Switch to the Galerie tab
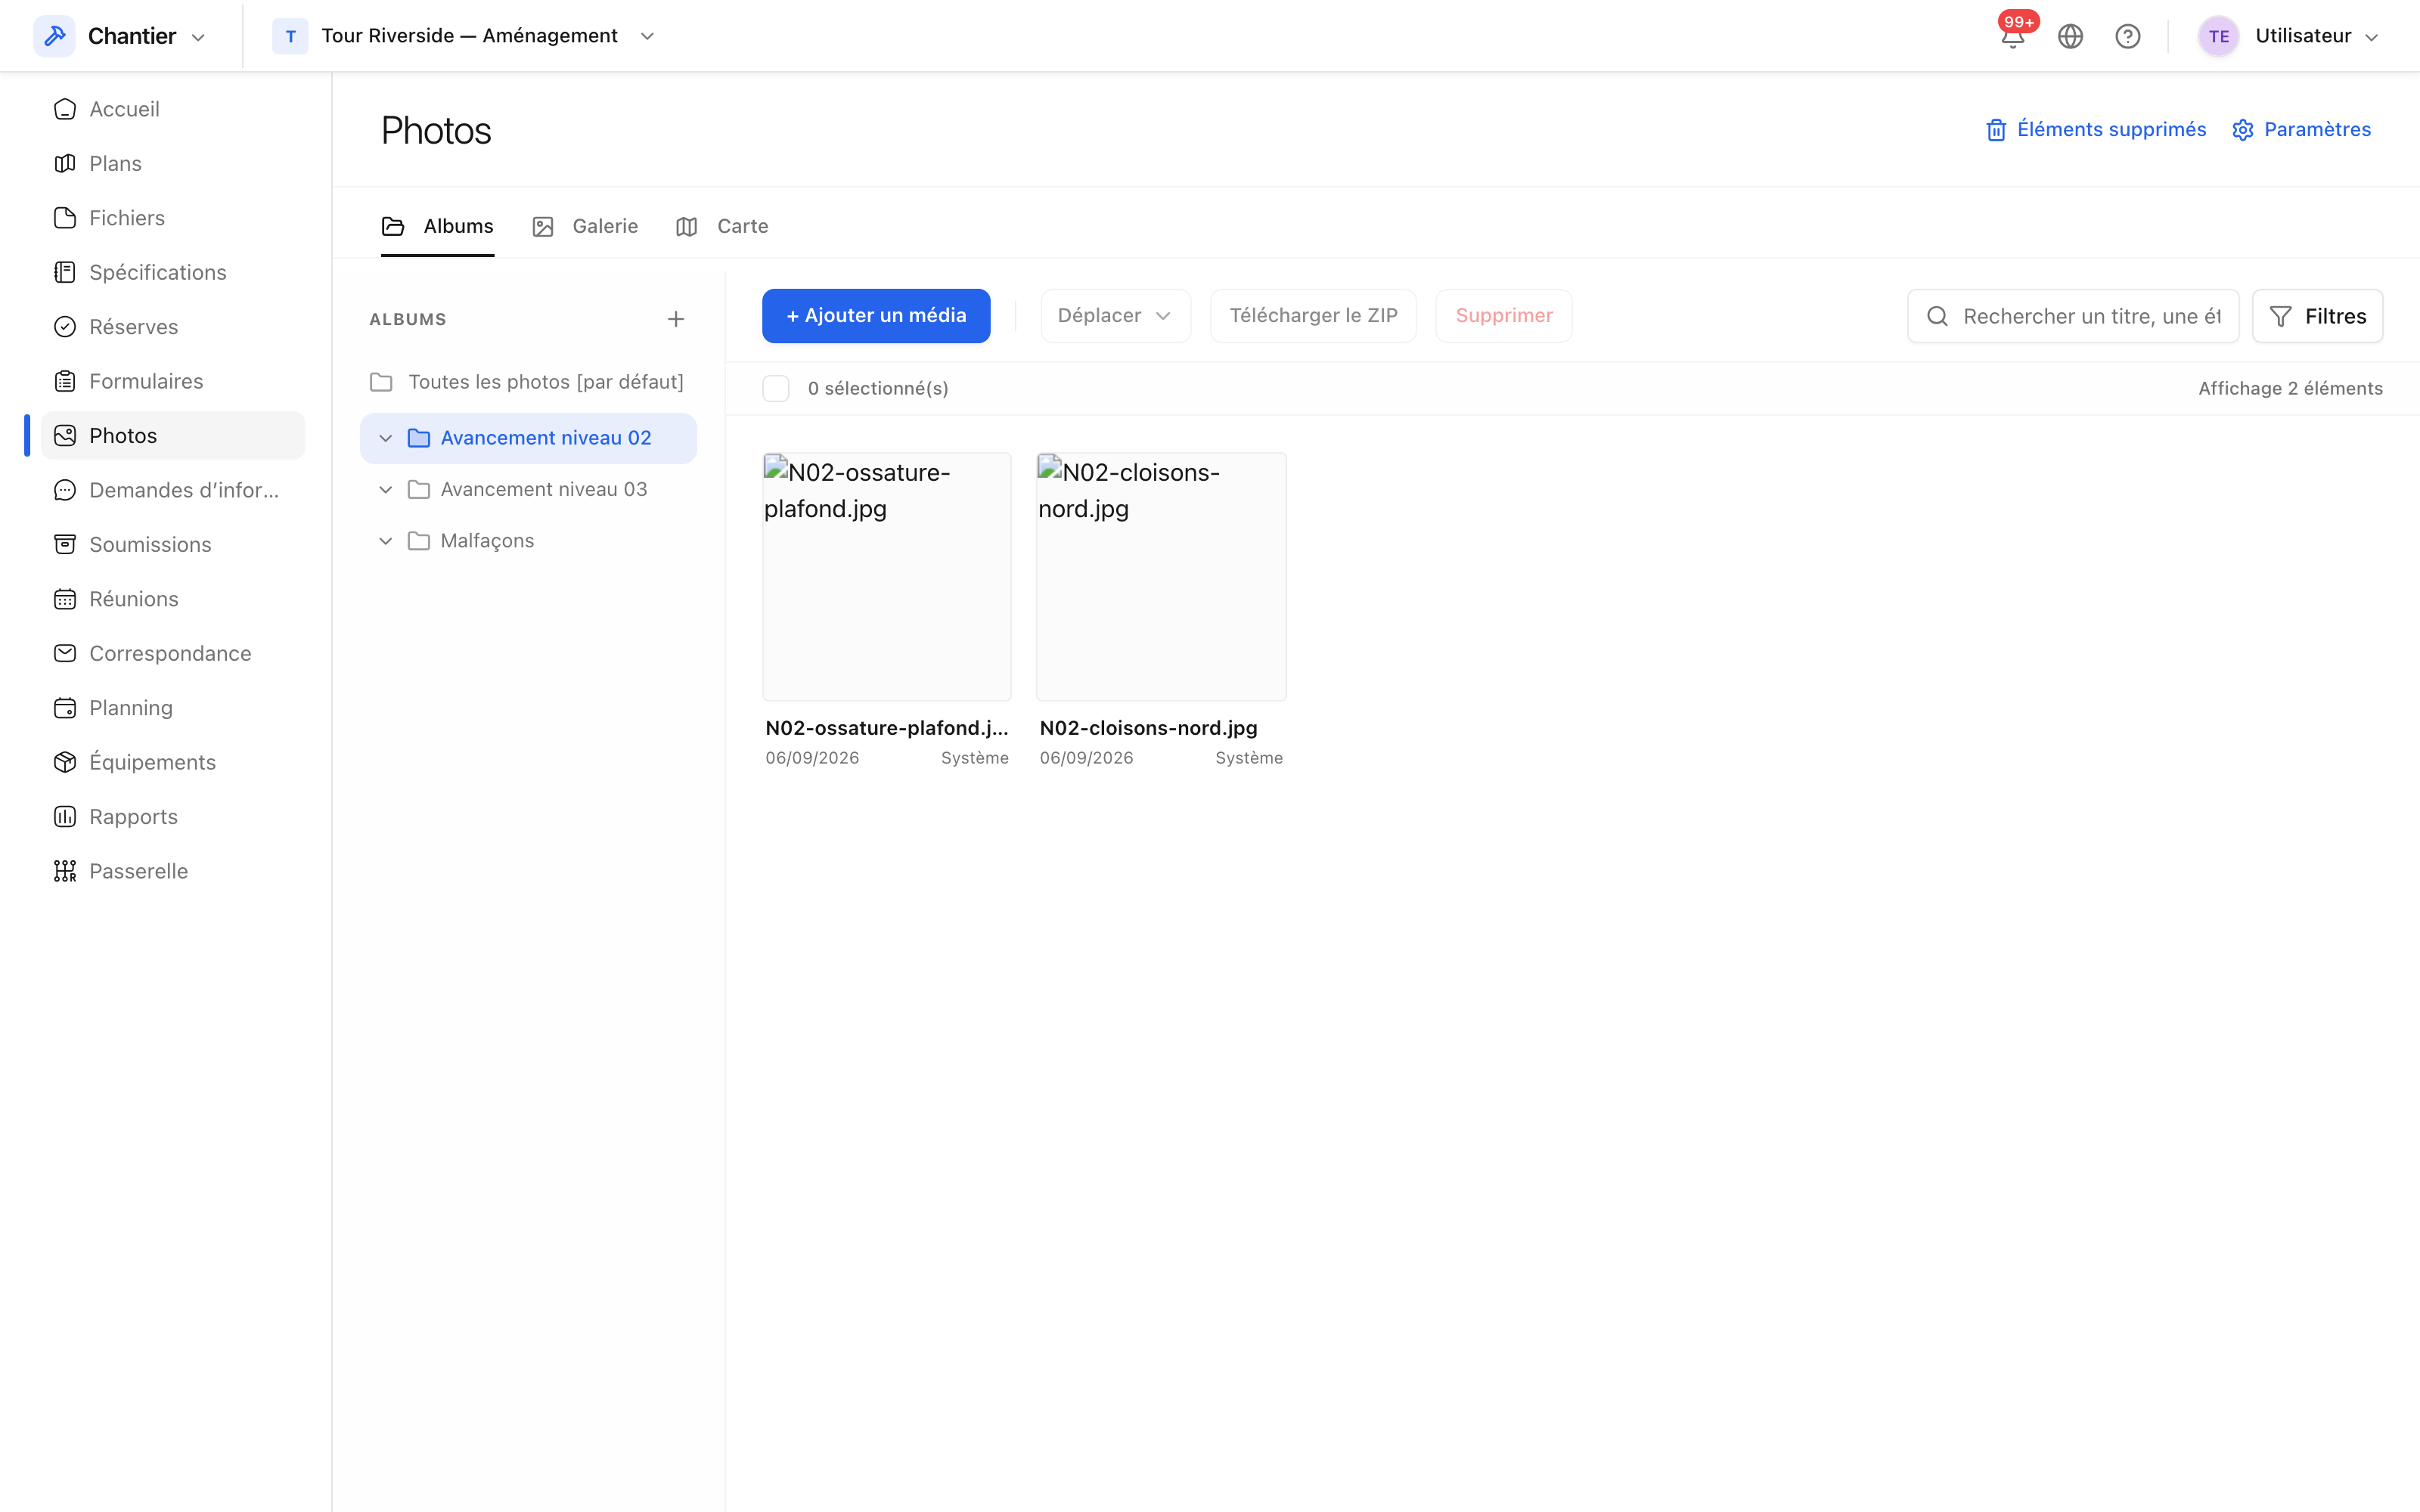The width and height of the screenshot is (2420, 1512). pyautogui.click(x=585, y=226)
